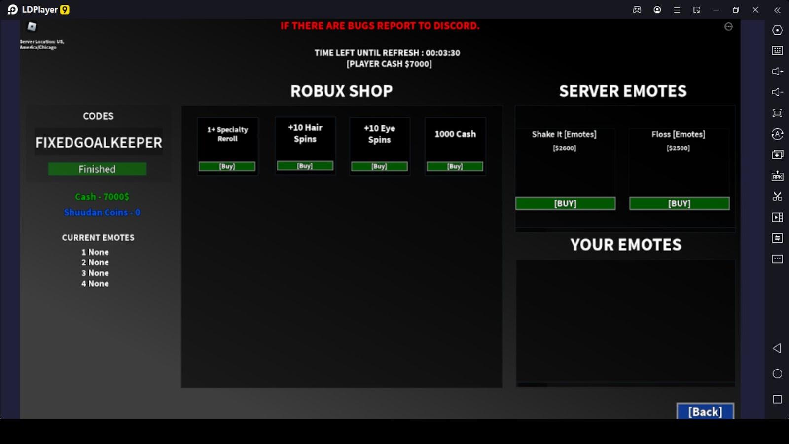Click the FIXEDGOALKEEPER code input field
Viewport: 789px width, 444px height.
point(99,142)
